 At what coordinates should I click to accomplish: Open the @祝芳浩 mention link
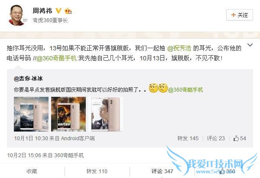179,48
